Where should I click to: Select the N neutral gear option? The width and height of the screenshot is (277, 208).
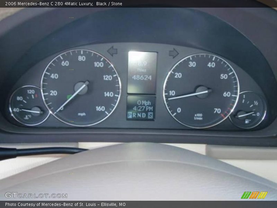139,115
